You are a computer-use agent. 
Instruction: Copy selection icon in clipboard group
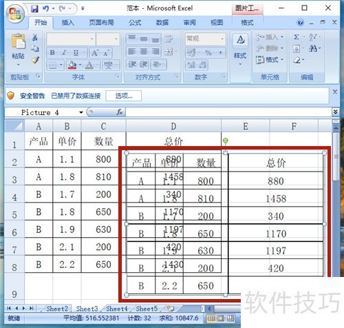35,48
